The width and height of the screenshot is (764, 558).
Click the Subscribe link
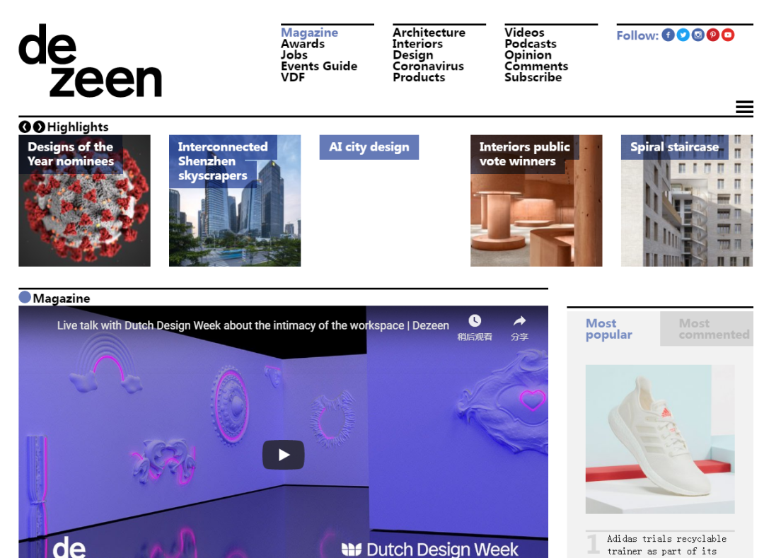[533, 77]
